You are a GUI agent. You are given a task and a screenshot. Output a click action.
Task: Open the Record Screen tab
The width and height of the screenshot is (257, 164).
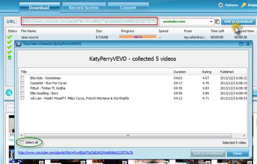tap(84, 8)
